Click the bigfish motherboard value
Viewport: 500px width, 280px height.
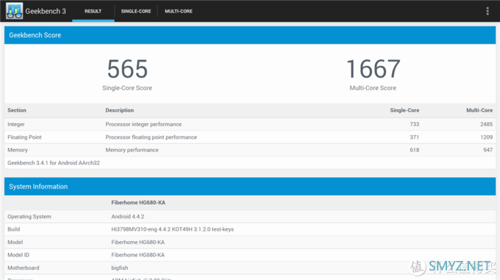point(120,268)
